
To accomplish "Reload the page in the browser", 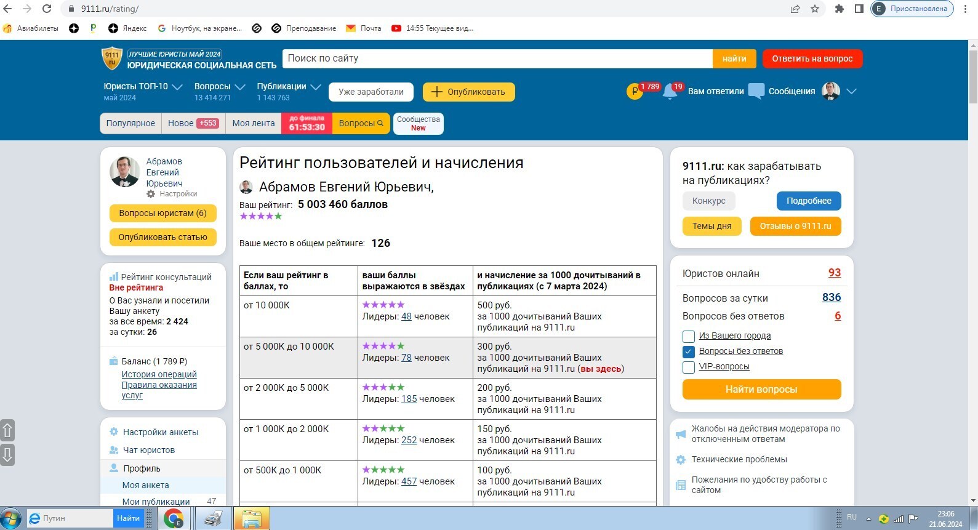I will (47, 9).
